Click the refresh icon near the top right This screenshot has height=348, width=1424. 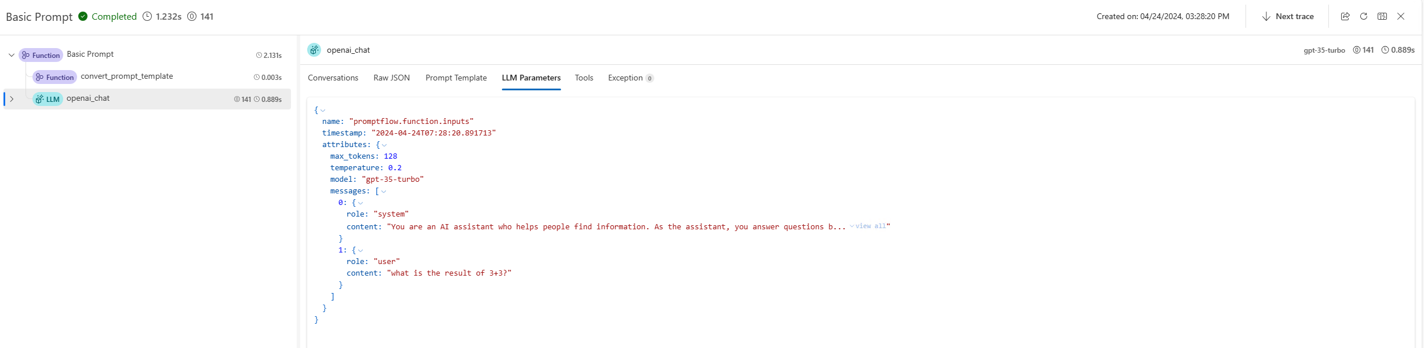pos(1363,16)
